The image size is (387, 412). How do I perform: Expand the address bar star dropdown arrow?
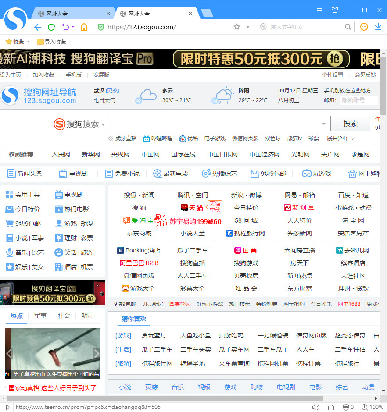pos(247,27)
